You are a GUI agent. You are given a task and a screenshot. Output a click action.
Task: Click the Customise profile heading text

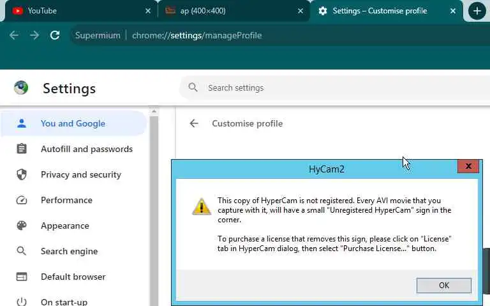point(247,123)
